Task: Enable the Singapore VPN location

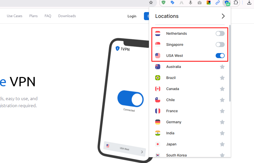Action: tap(220, 45)
